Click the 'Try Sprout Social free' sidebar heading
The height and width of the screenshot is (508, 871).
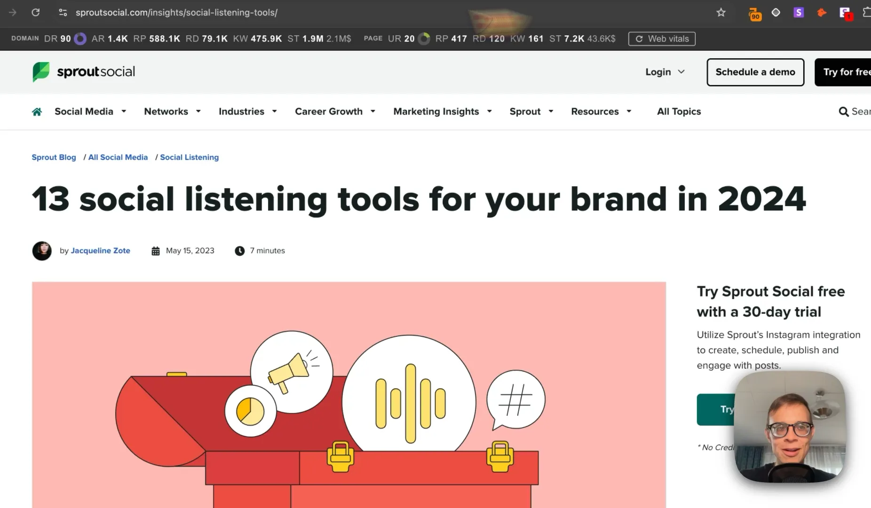tap(771, 302)
